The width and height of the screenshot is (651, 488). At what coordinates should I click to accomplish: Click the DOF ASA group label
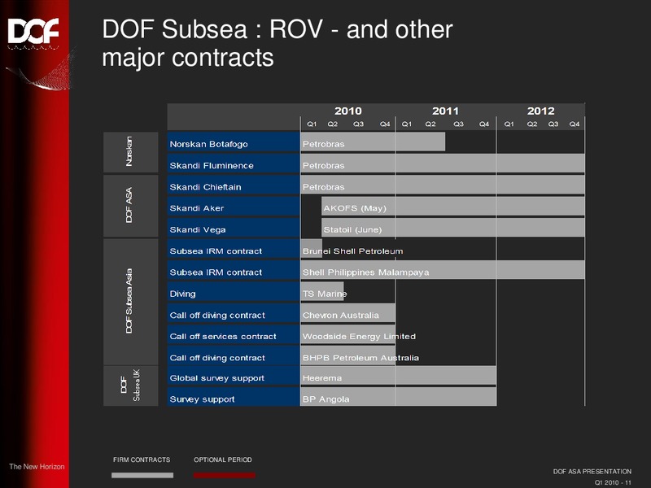130,206
